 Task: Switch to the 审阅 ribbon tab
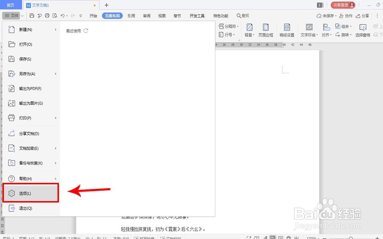147,16
